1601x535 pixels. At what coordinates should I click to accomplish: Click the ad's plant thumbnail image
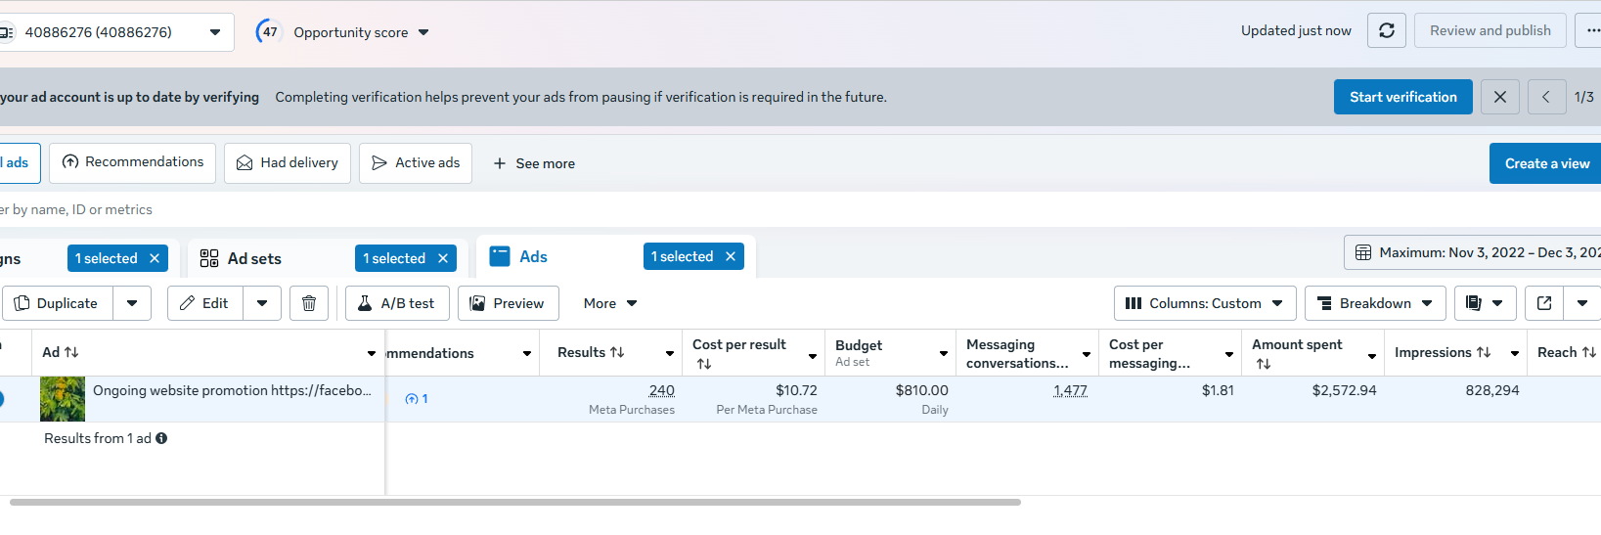coord(63,399)
